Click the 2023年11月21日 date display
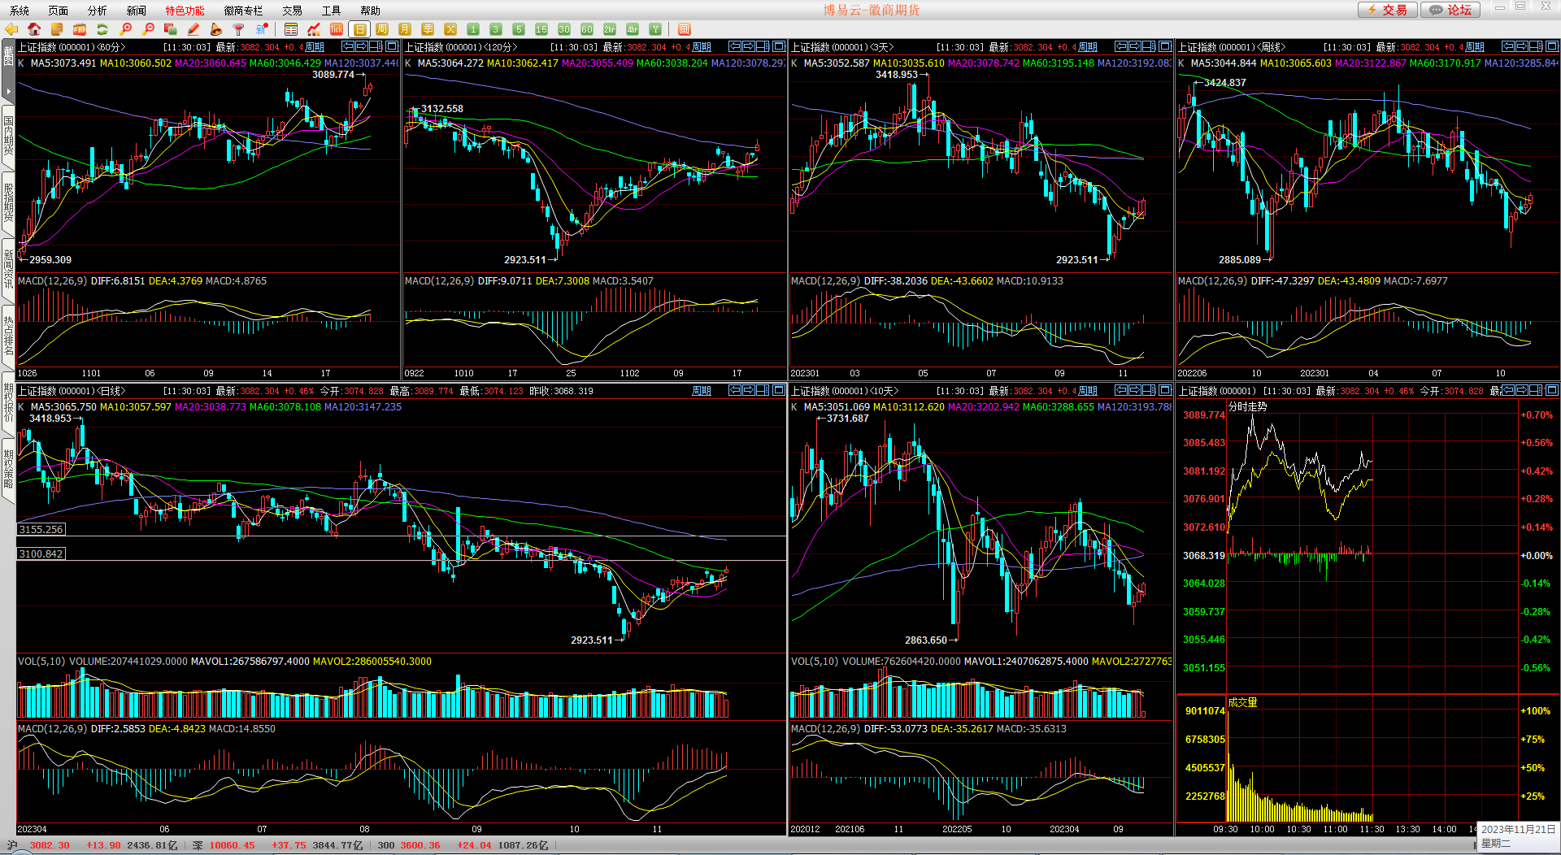The height and width of the screenshot is (855, 1561). pyautogui.click(x=1518, y=829)
